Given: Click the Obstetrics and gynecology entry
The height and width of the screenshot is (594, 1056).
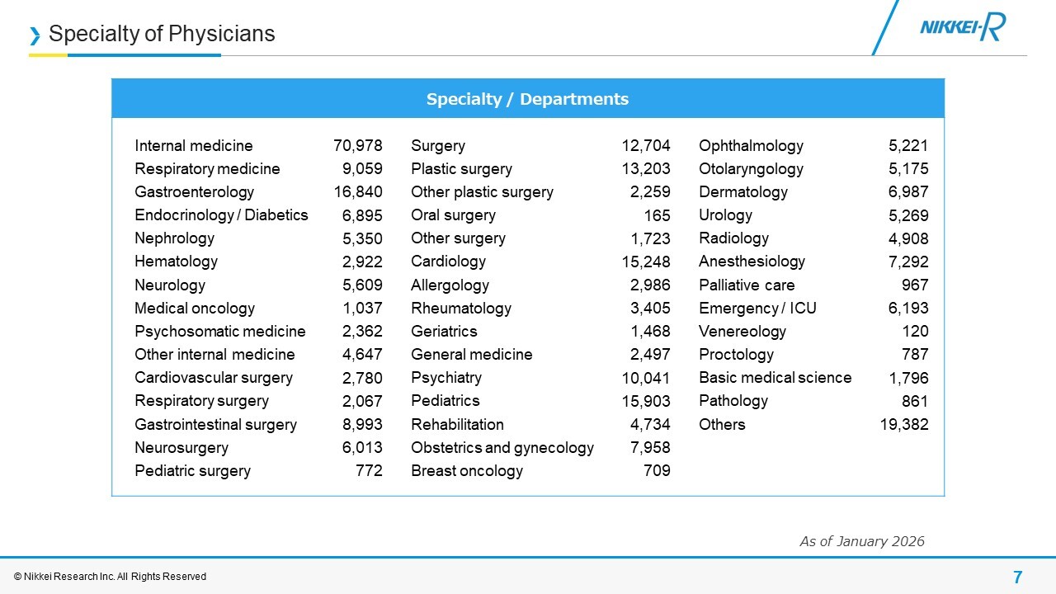Looking at the screenshot, I should (502, 448).
